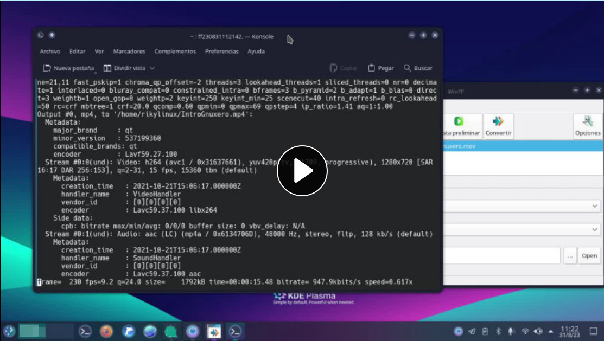The width and height of the screenshot is (604, 341).
Task: Open the KDE application launcher
Action: pos(9,331)
